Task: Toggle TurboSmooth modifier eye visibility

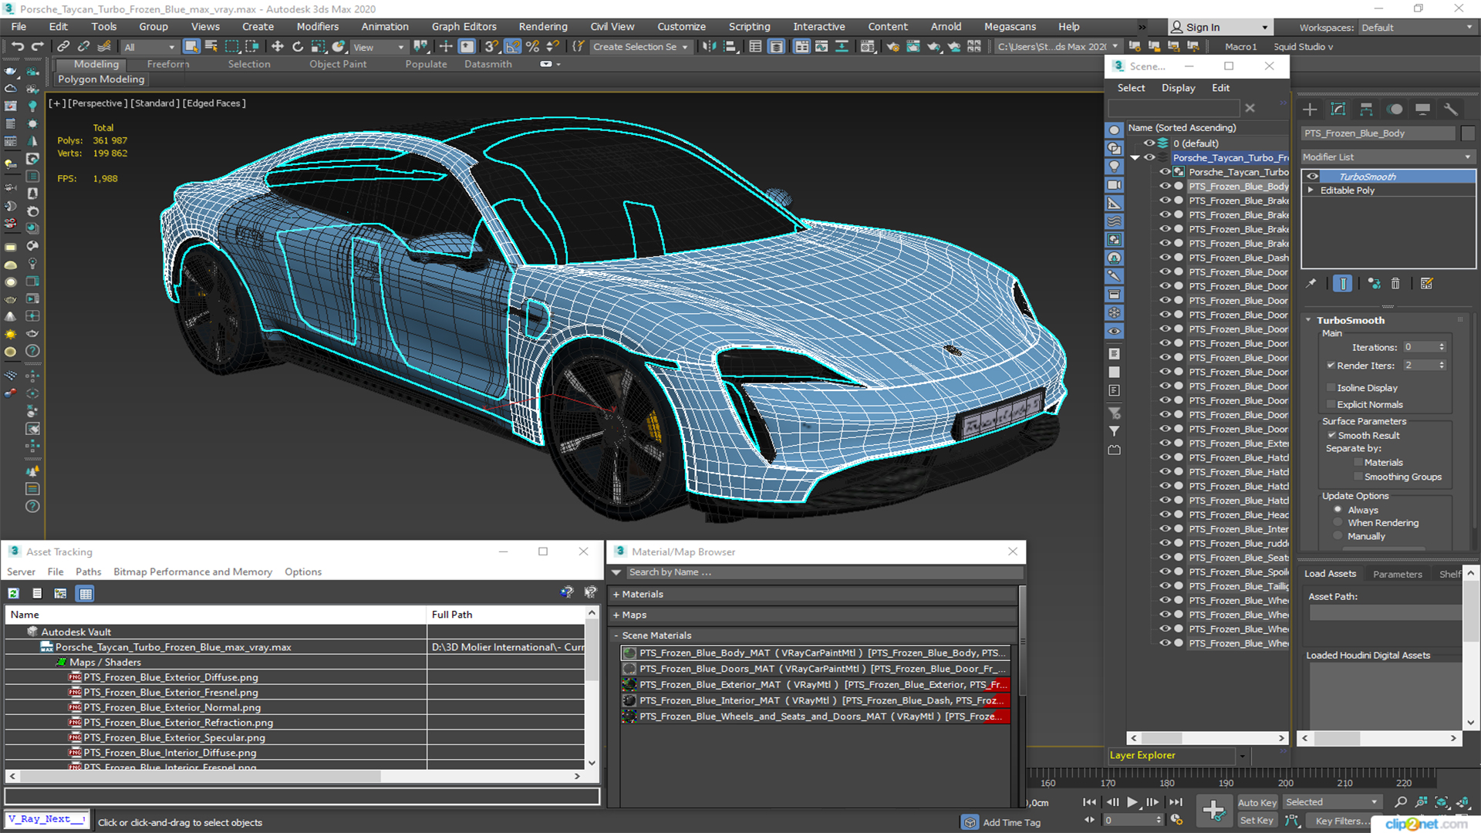Action: [x=1312, y=177]
